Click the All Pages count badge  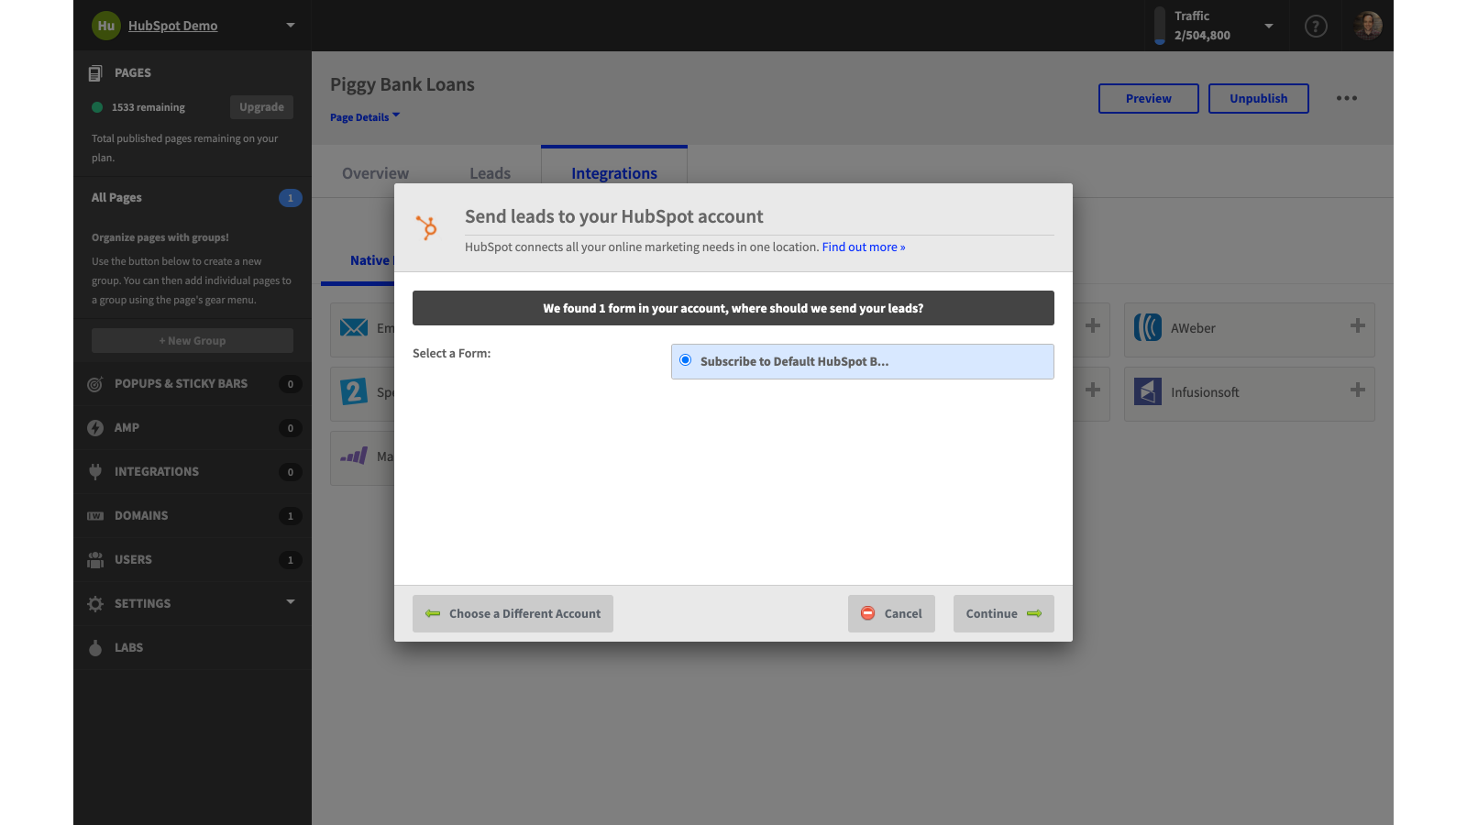click(x=291, y=198)
